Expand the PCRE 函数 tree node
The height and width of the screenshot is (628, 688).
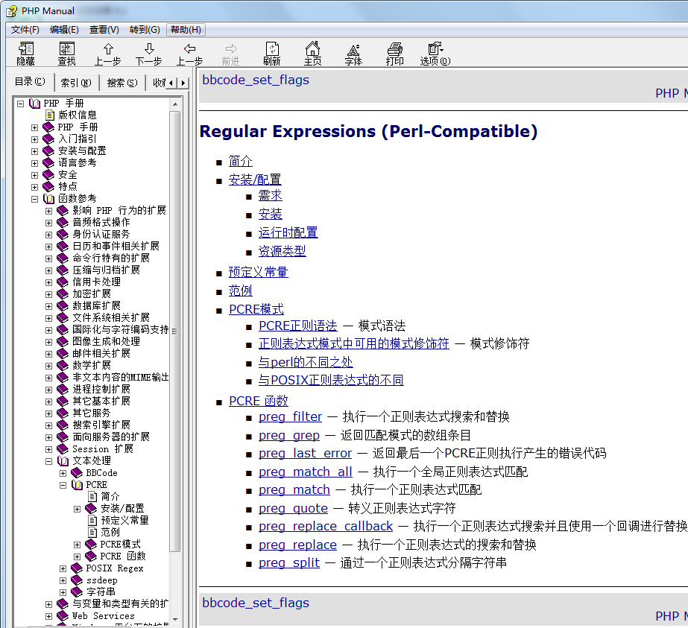click(x=77, y=556)
